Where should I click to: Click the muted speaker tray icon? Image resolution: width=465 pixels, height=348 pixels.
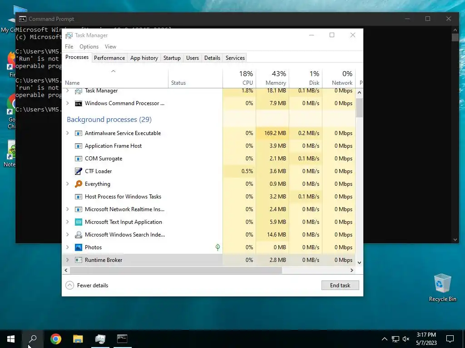(406, 339)
